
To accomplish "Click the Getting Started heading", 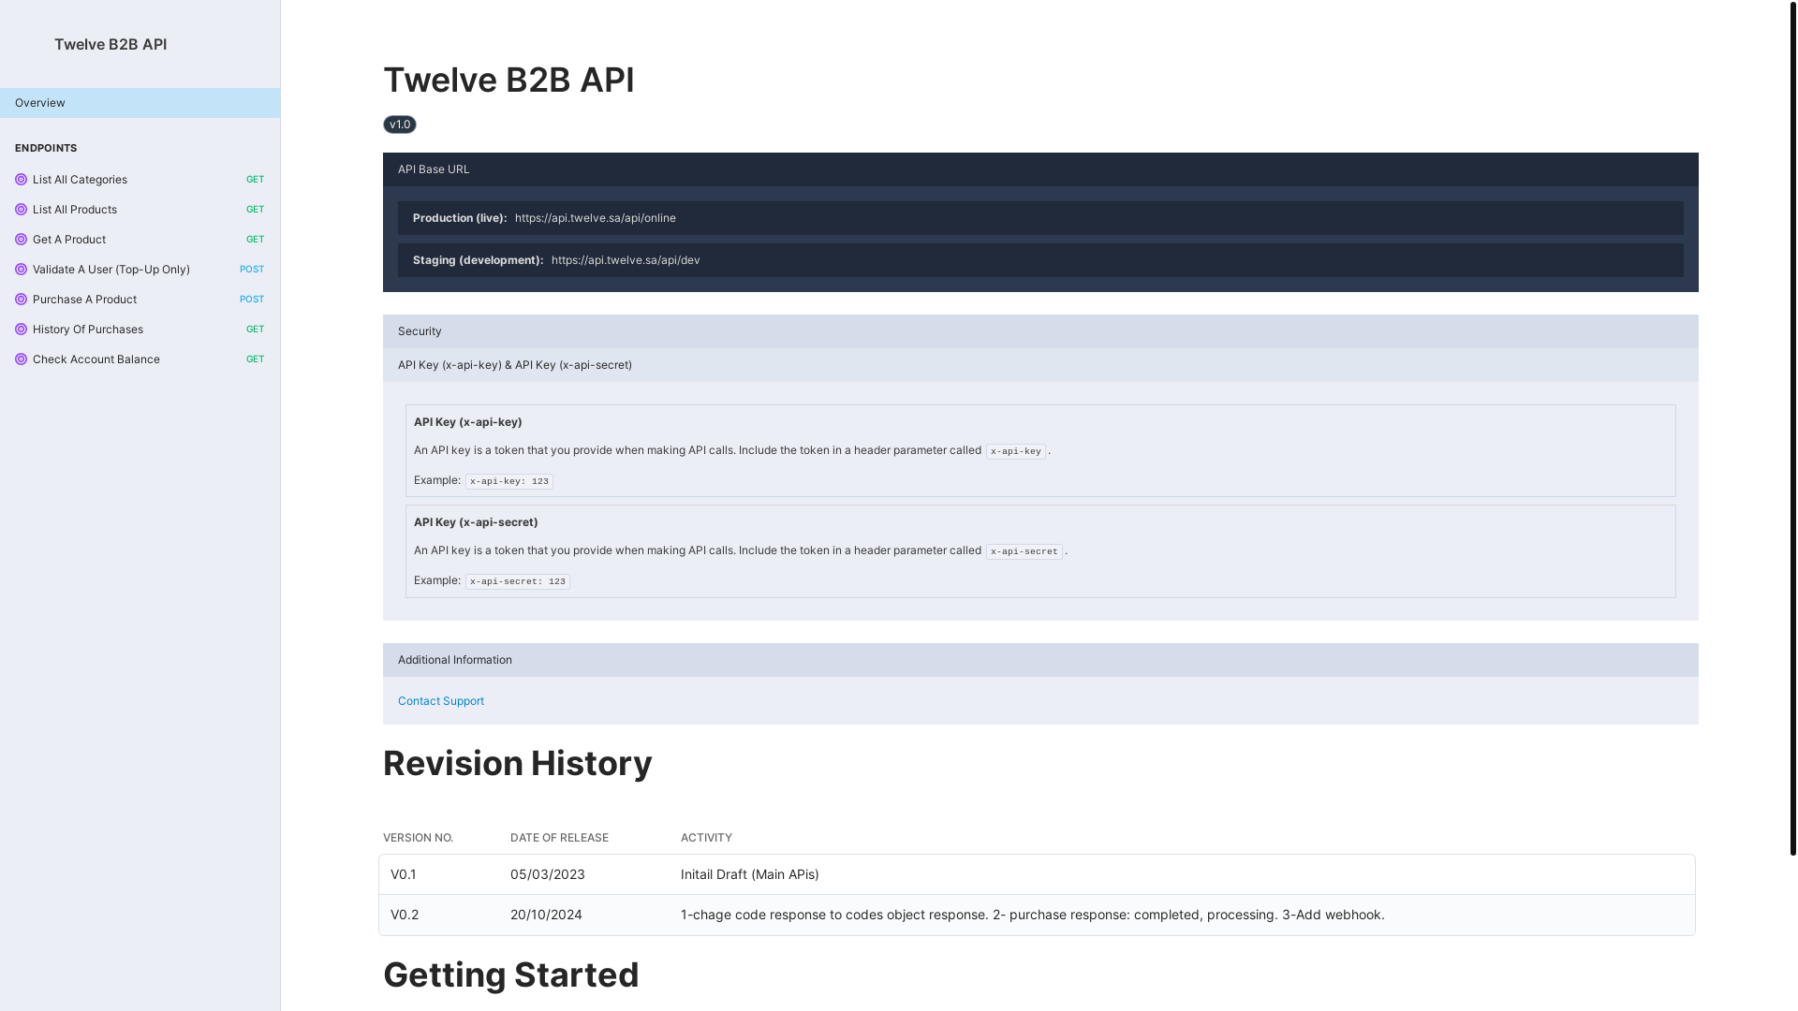I will 511,974.
